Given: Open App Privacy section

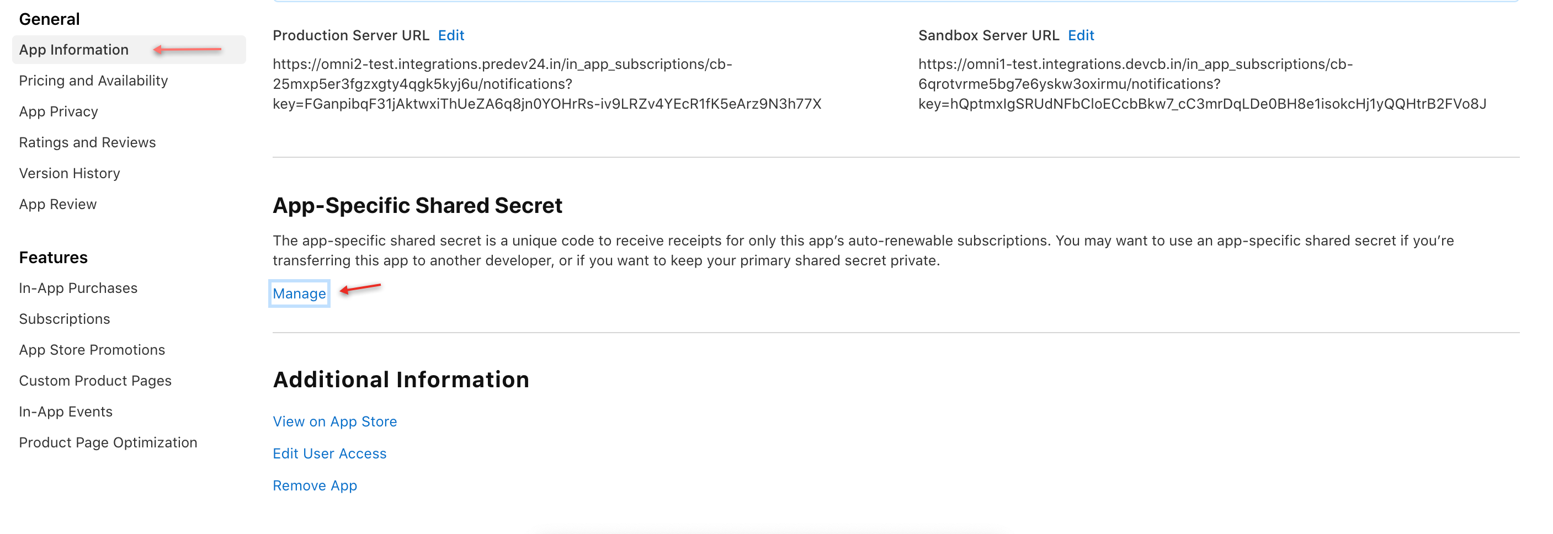Looking at the screenshot, I should pos(58,111).
